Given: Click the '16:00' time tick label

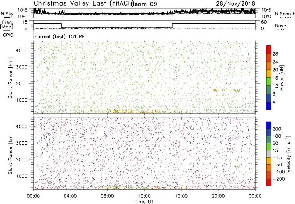Looking at the screenshot, I should point(181,196).
